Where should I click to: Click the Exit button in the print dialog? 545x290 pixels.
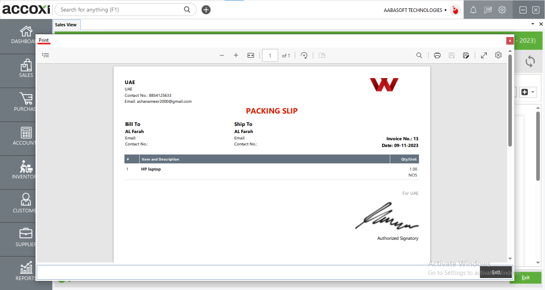(x=496, y=272)
